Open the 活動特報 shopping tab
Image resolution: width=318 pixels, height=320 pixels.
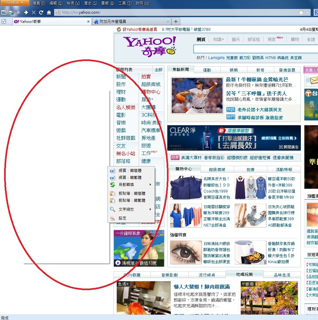click(x=284, y=170)
